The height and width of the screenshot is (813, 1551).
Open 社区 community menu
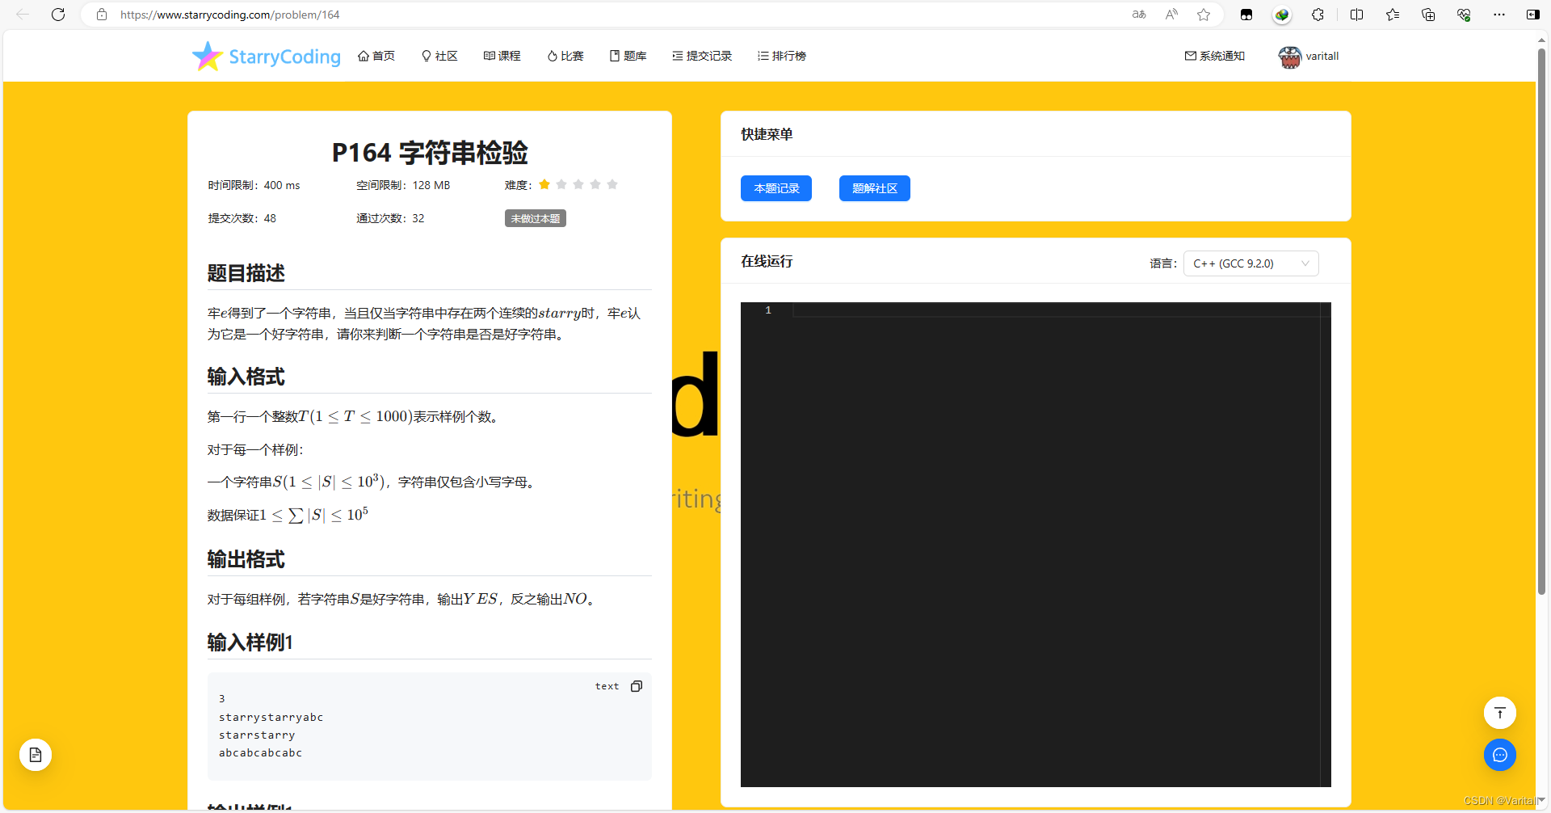coord(439,56)
